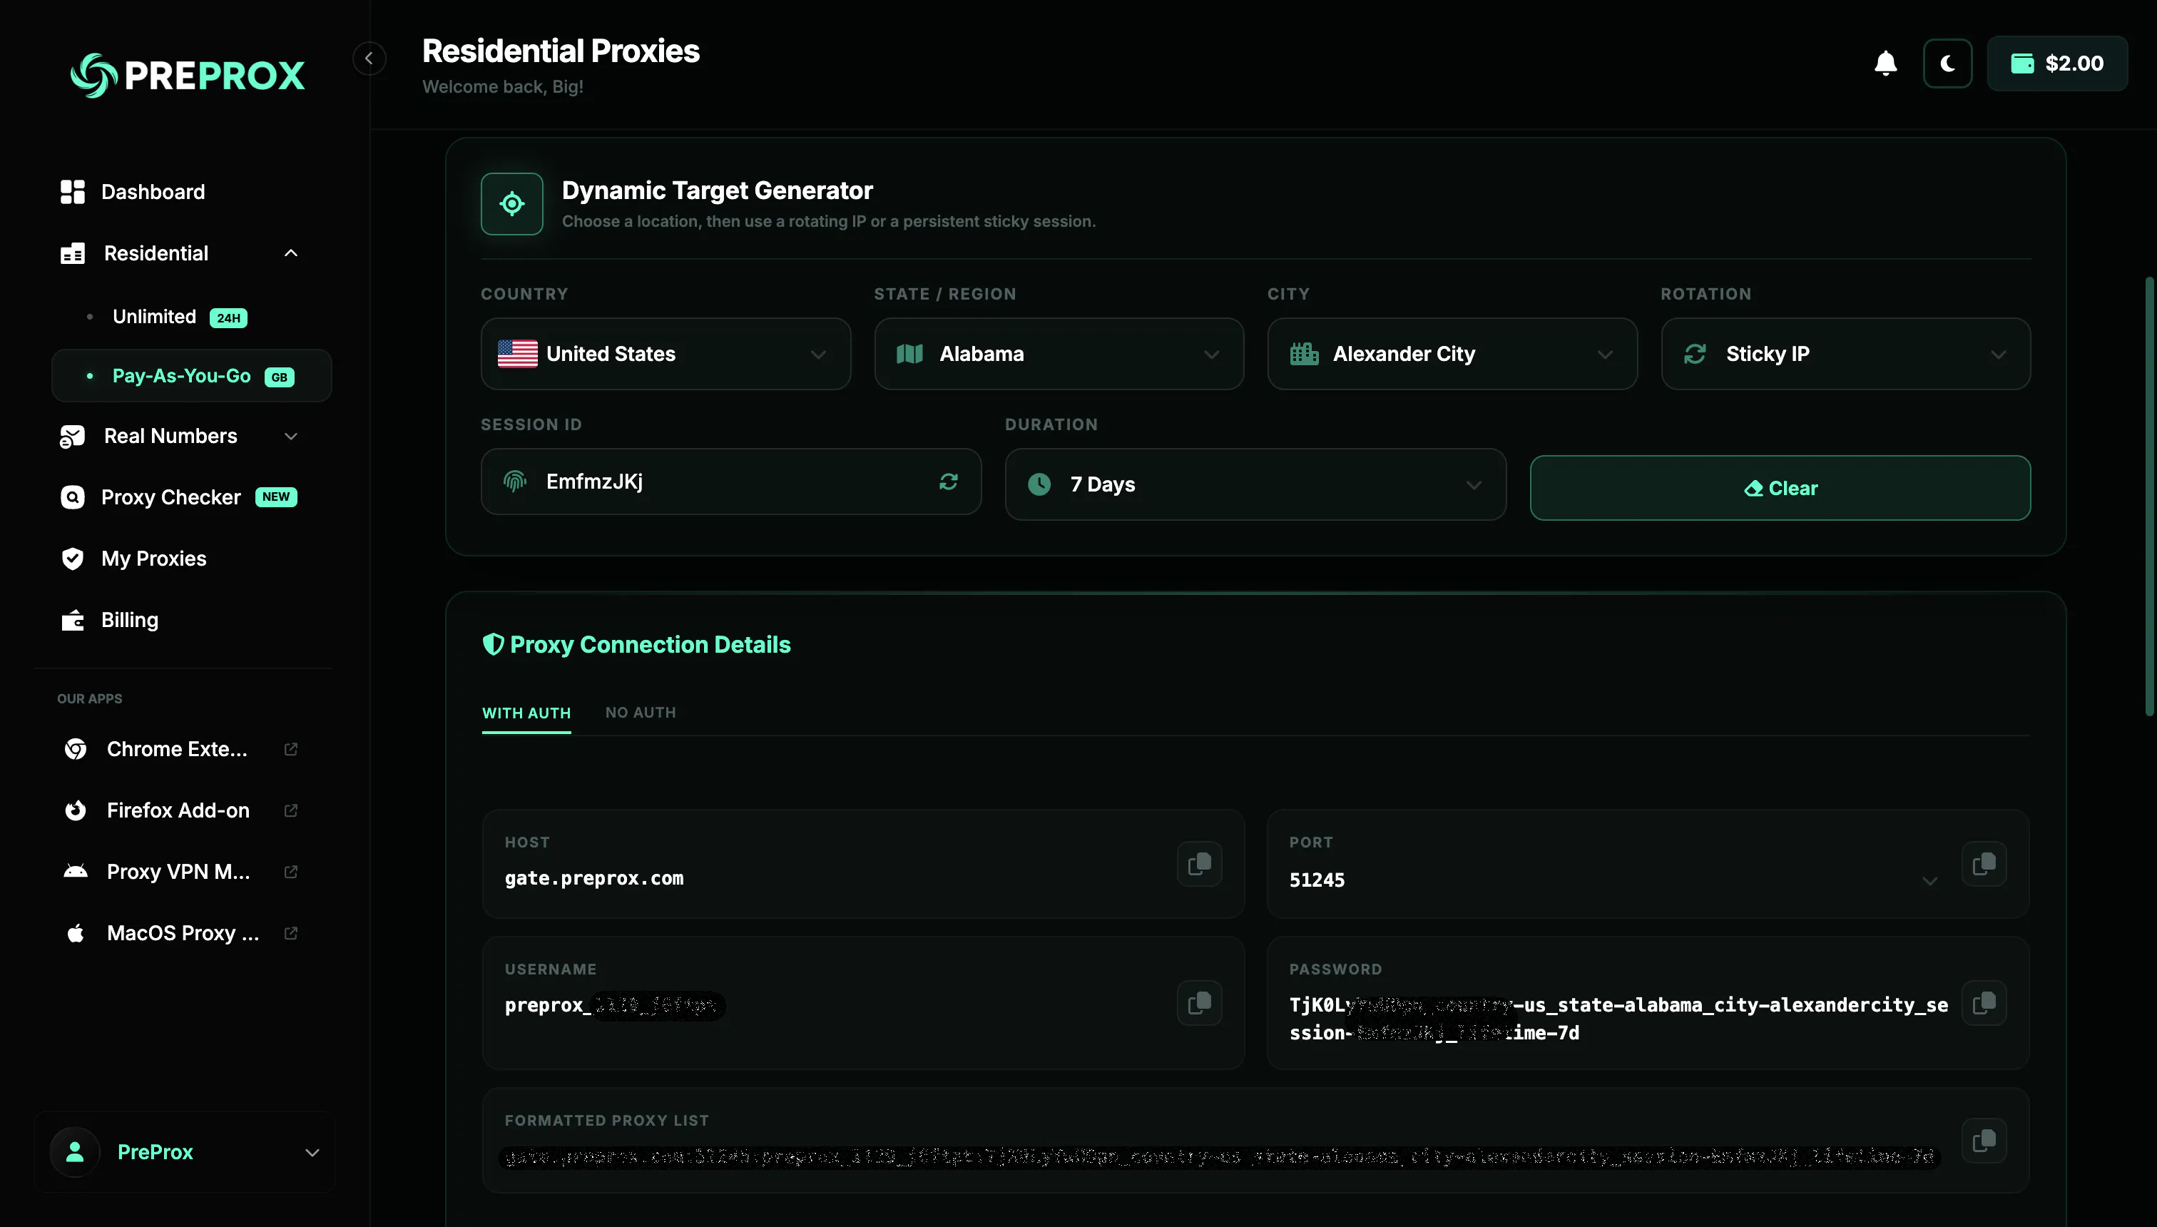Click the My Proxies shield icon
This screenshot has width=2157, height=1227.
[73, 559]
